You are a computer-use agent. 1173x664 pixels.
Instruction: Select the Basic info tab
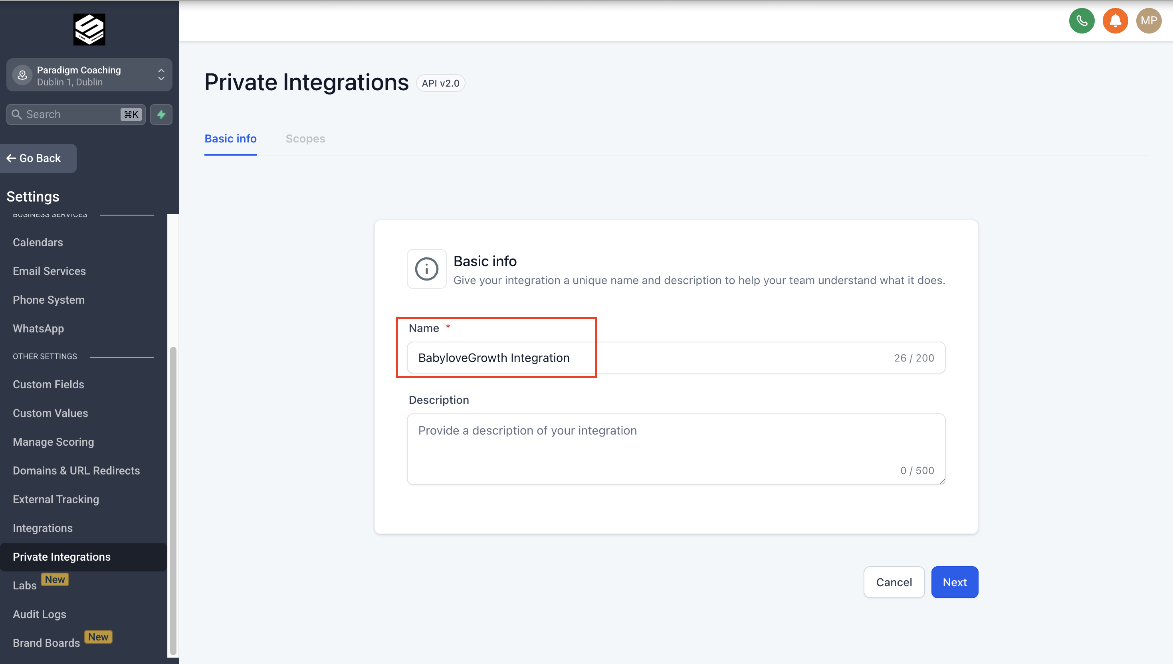[230, 138]
